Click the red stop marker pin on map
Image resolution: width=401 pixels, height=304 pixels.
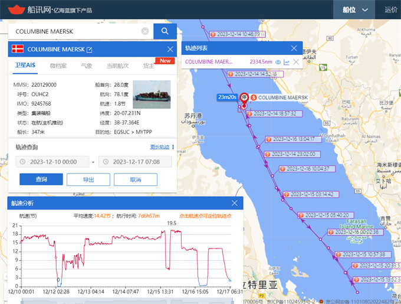tap(244, 98)
